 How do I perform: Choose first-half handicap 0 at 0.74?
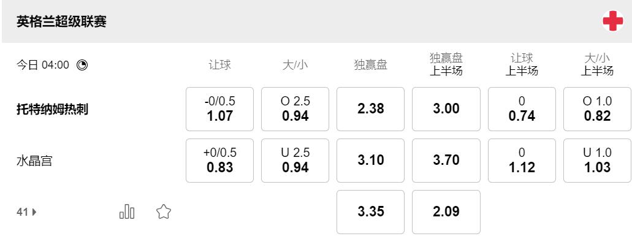tap(522, 109)
